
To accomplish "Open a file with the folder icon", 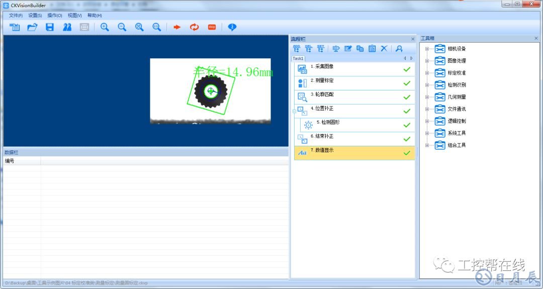I will tap(32, 27).
